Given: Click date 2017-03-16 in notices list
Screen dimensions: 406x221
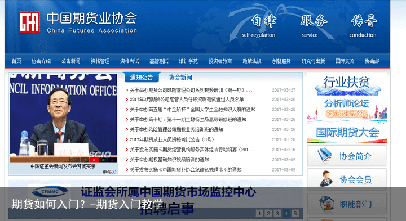Looking at the screenshot, I should click(284, 150).
